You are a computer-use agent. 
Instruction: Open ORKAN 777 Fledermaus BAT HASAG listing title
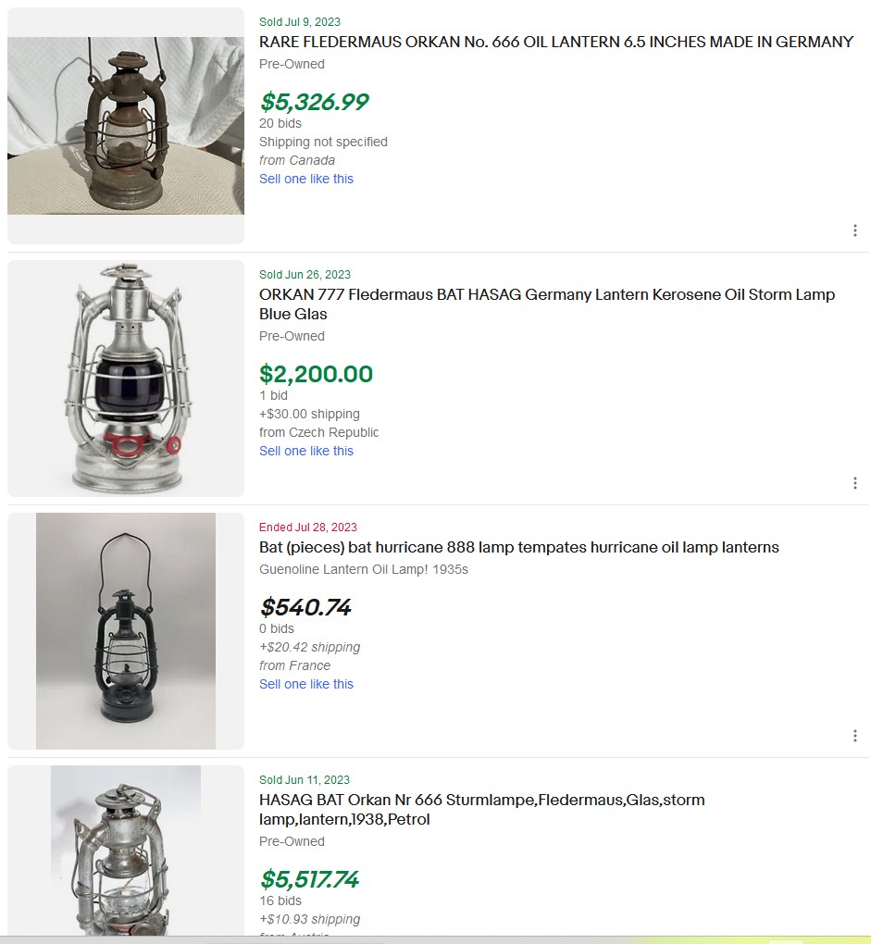coord(546,295)
